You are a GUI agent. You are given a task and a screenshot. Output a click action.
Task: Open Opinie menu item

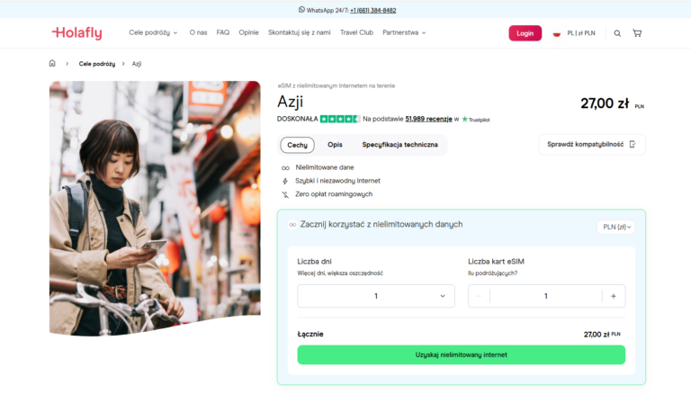point(248,32)
